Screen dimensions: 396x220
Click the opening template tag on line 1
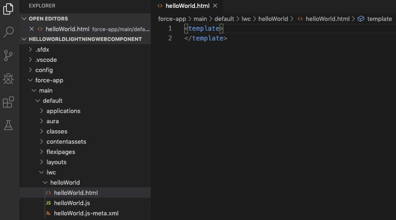204,28
